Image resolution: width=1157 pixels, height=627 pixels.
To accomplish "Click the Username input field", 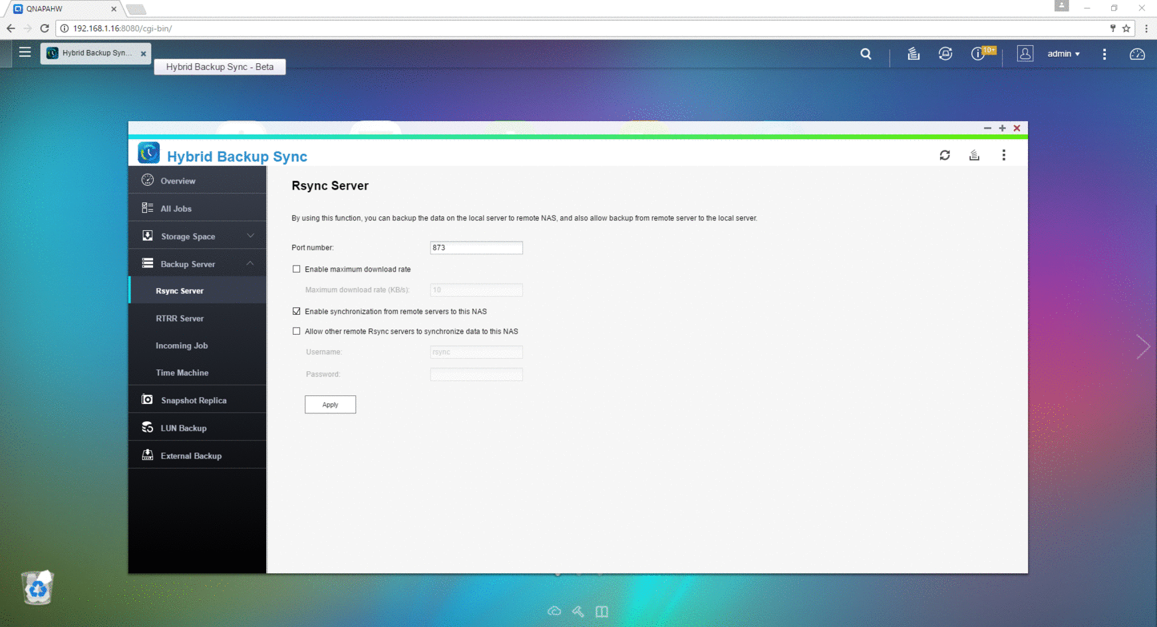I will pyautogui.click(x=476, y=351).
